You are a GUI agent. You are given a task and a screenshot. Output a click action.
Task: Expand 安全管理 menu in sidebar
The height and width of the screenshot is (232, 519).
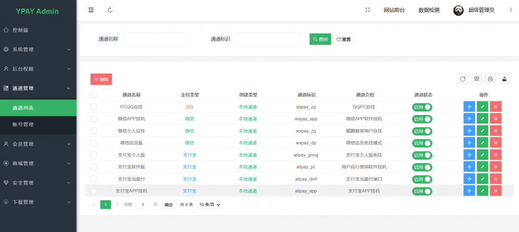pos(38,183)
